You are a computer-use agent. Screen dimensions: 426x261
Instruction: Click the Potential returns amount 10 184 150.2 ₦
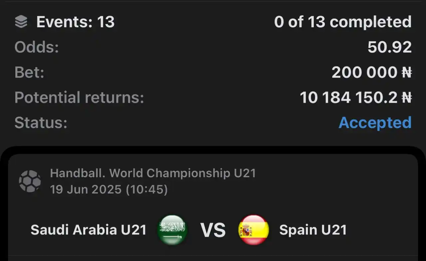pos(356,97)
